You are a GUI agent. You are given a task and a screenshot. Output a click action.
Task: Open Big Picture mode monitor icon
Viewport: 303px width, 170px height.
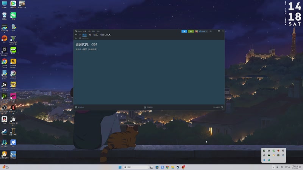pyautogui.click(x=211, y=31)
